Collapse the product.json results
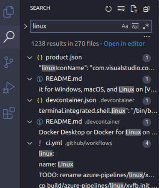This screenshot has height=188, width=159. [30, 58]
